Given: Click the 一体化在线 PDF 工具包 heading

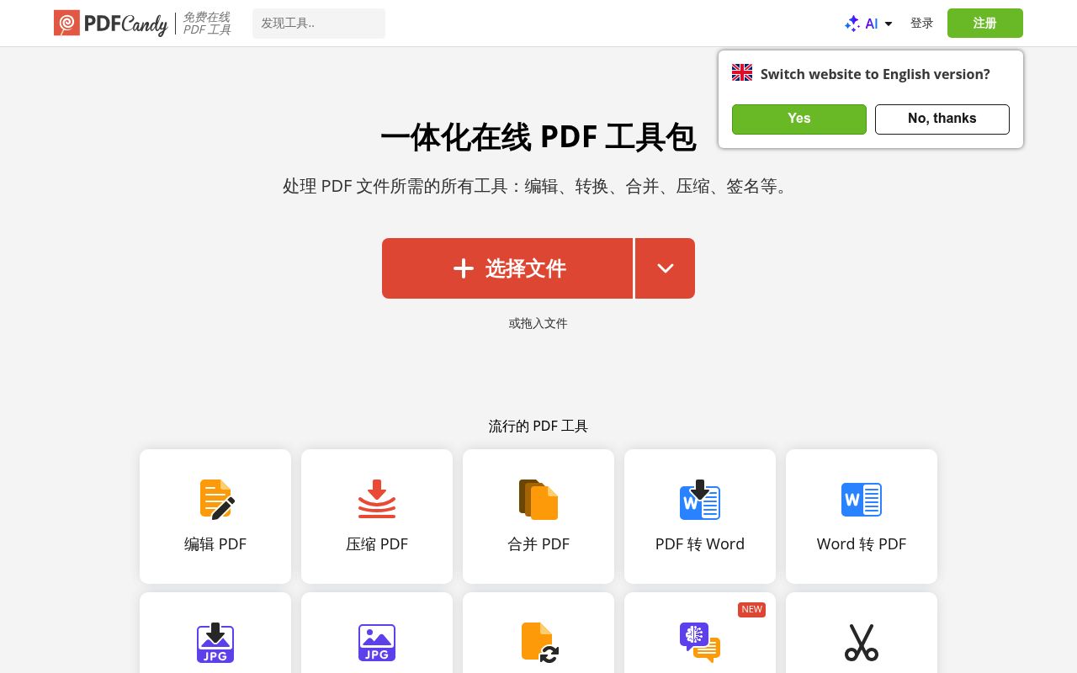Looking at the screenshot, I should [x=538, y=137].
